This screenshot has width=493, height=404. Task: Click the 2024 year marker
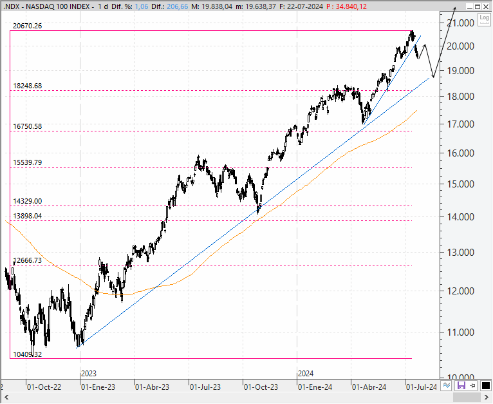306,374
